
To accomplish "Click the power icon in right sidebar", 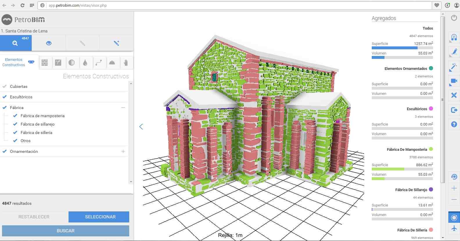I will coord(454,18).
